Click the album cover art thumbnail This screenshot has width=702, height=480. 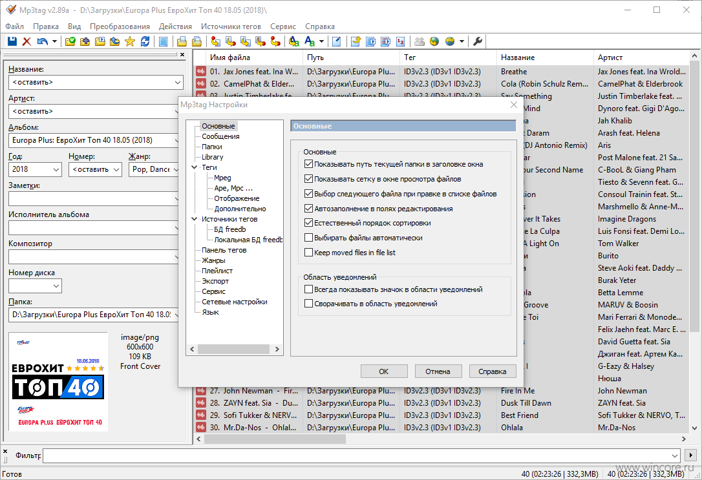click(x=58, y=382)
